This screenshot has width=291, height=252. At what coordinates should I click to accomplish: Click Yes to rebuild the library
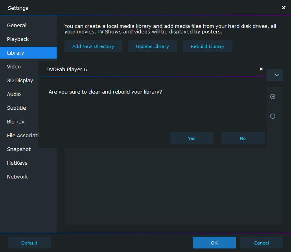tap(192, 138)
